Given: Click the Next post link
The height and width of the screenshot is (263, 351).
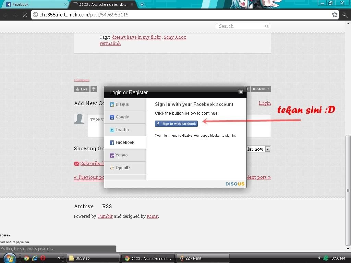Looking at the screenshot, I should pos(258,177).
